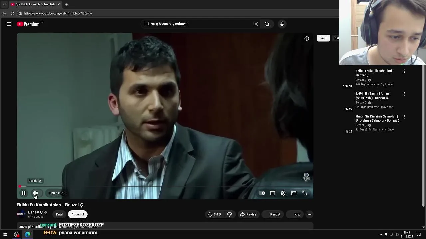Open the YouTube hamburger menu
Image resolution: width=426 pixels, height=239 pixels.
tap(9, 24)
